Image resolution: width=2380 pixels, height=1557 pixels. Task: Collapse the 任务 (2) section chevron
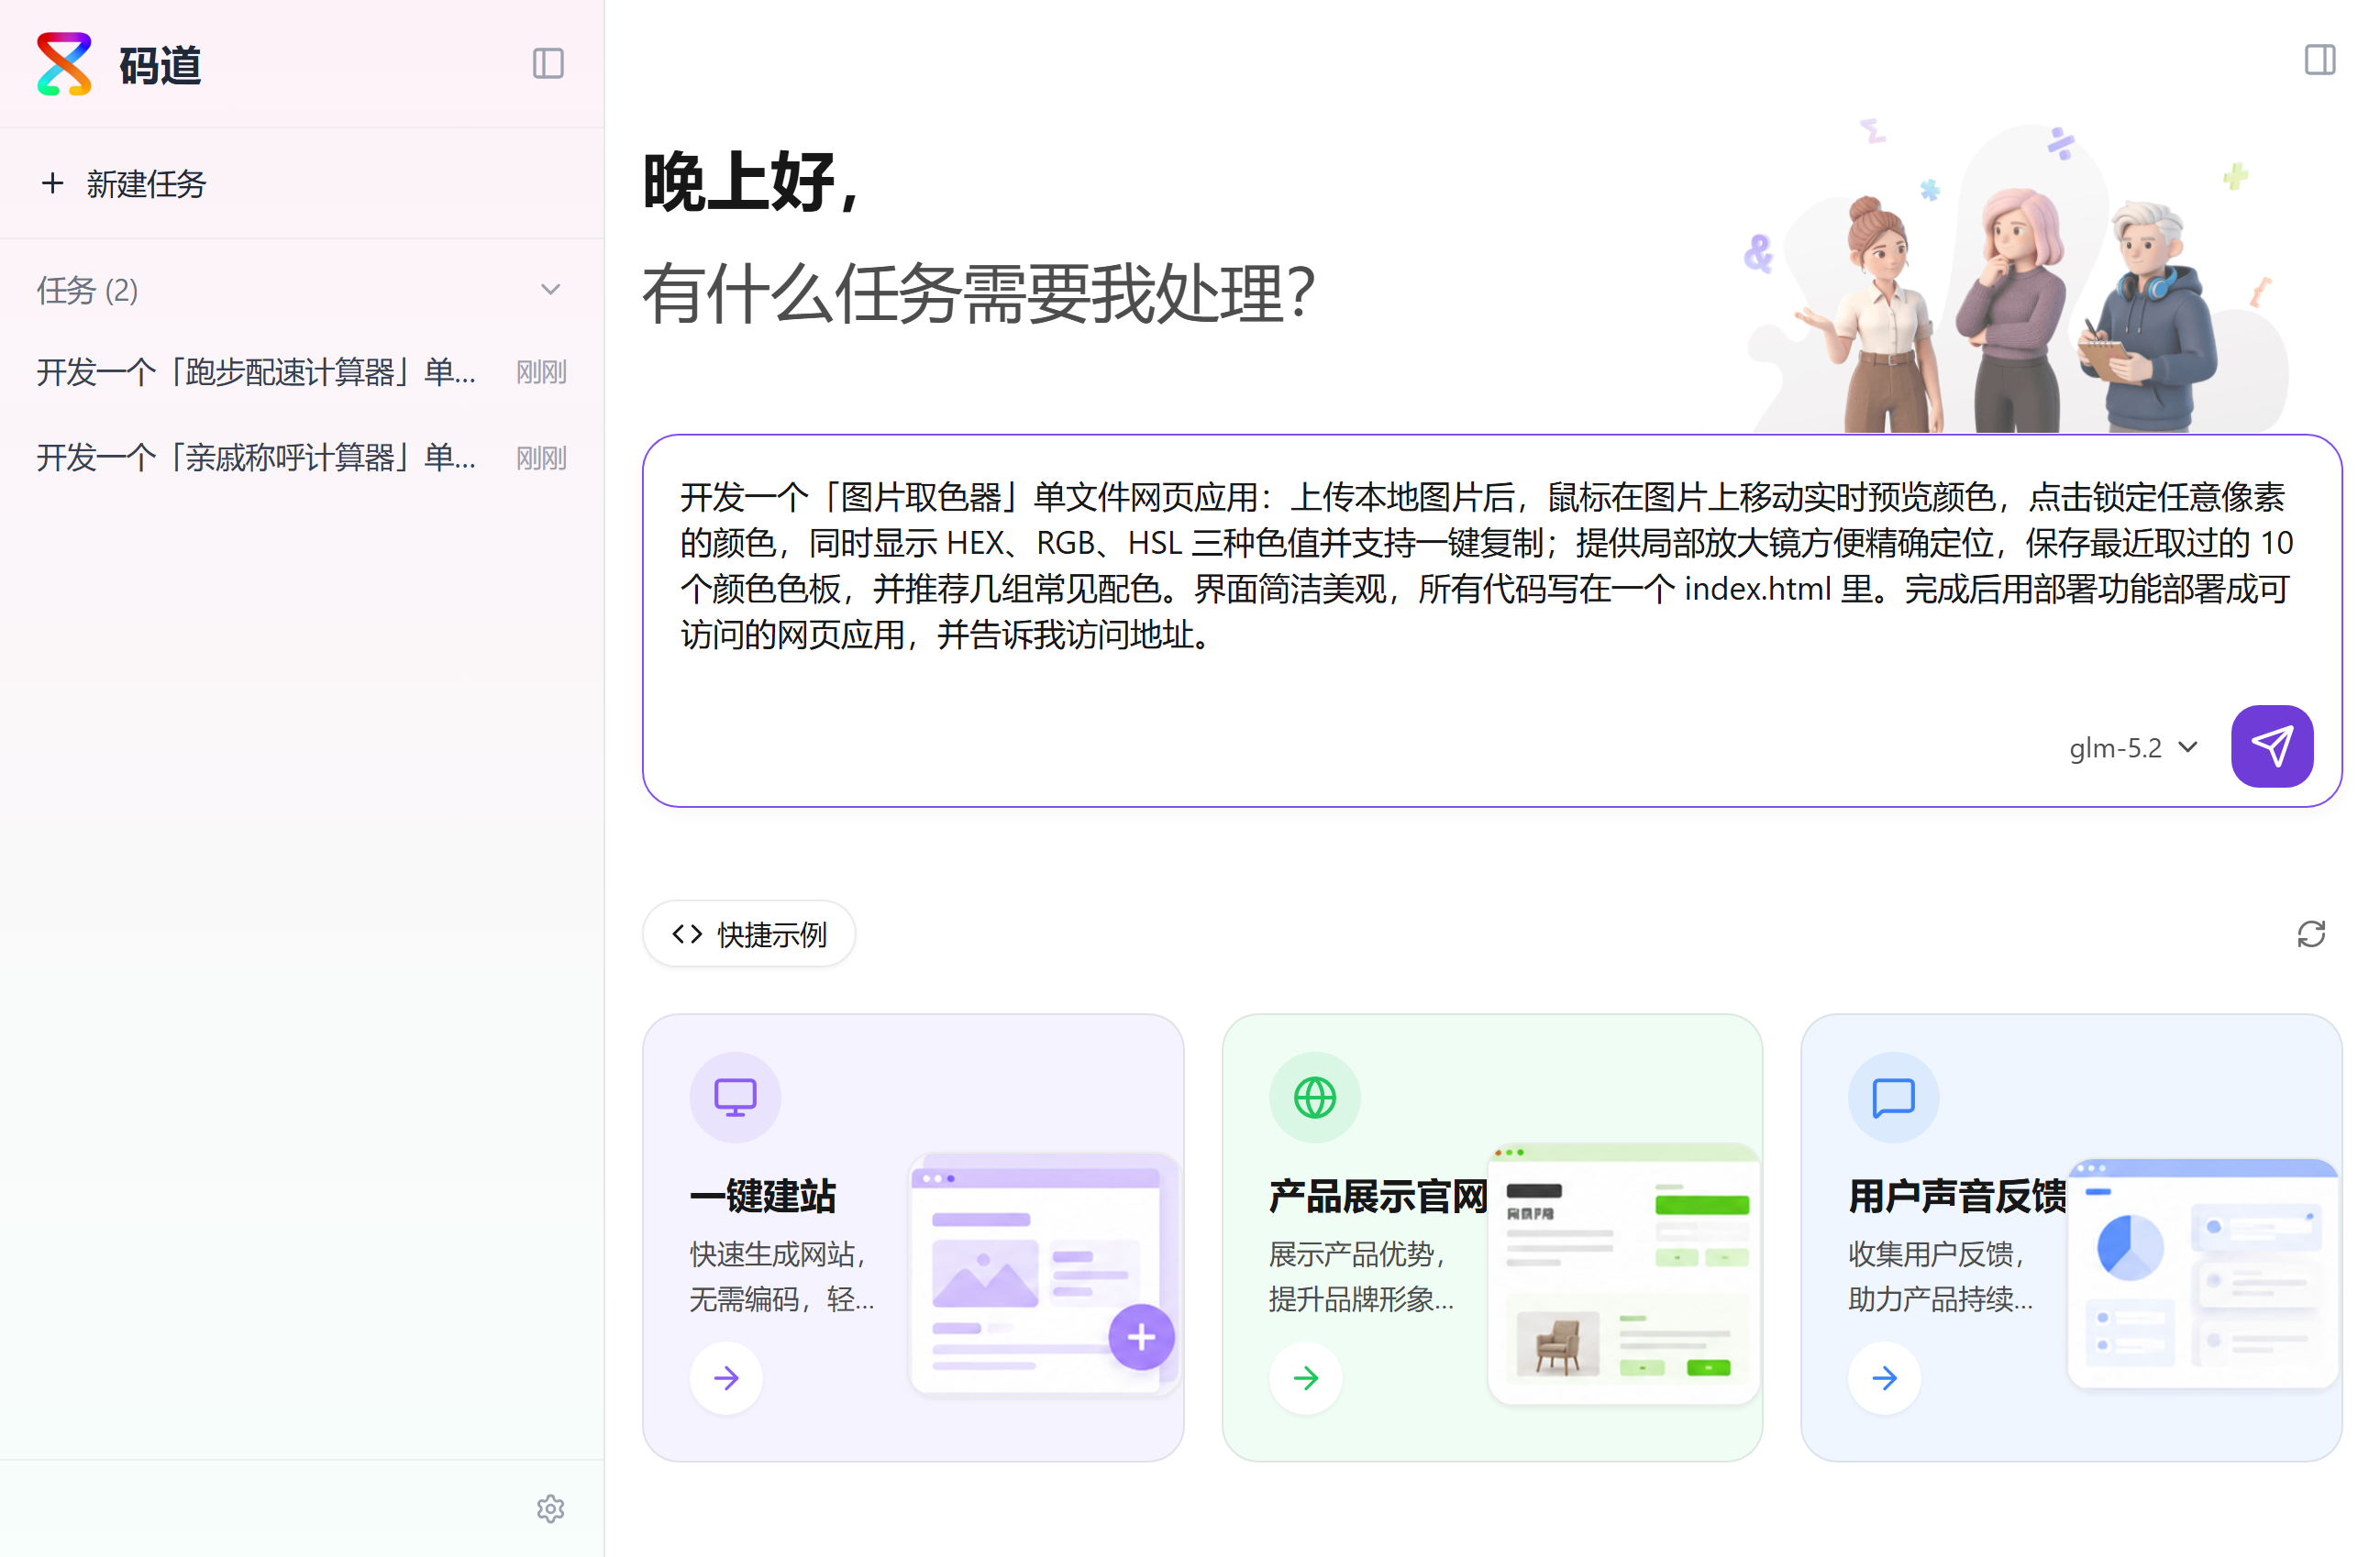coord(550,290)
